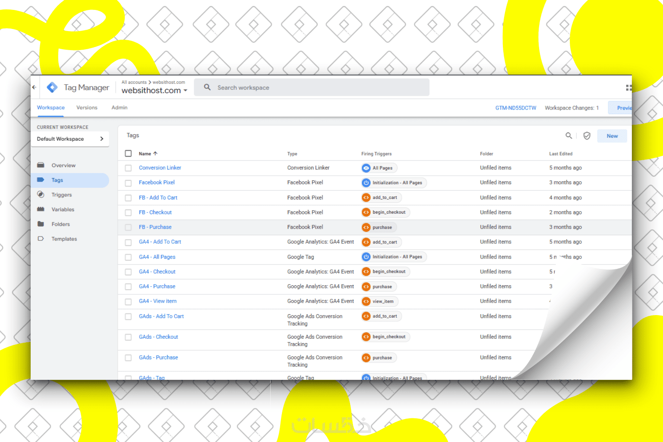
Task: Check the GA4 - Add To Cart checkbox
Action: (x=128, y=242)
